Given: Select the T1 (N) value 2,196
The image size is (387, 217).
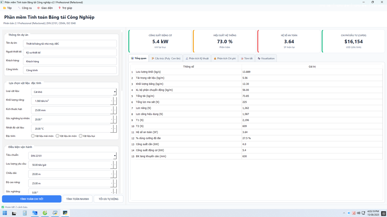Looking at the screenshot, I should pos(312,120).
